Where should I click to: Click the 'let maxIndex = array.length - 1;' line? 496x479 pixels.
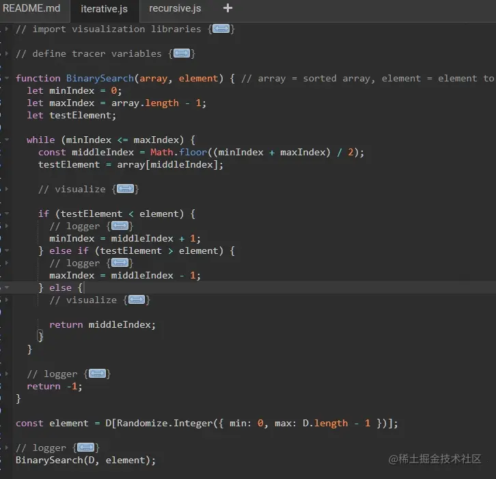point(116,103)
